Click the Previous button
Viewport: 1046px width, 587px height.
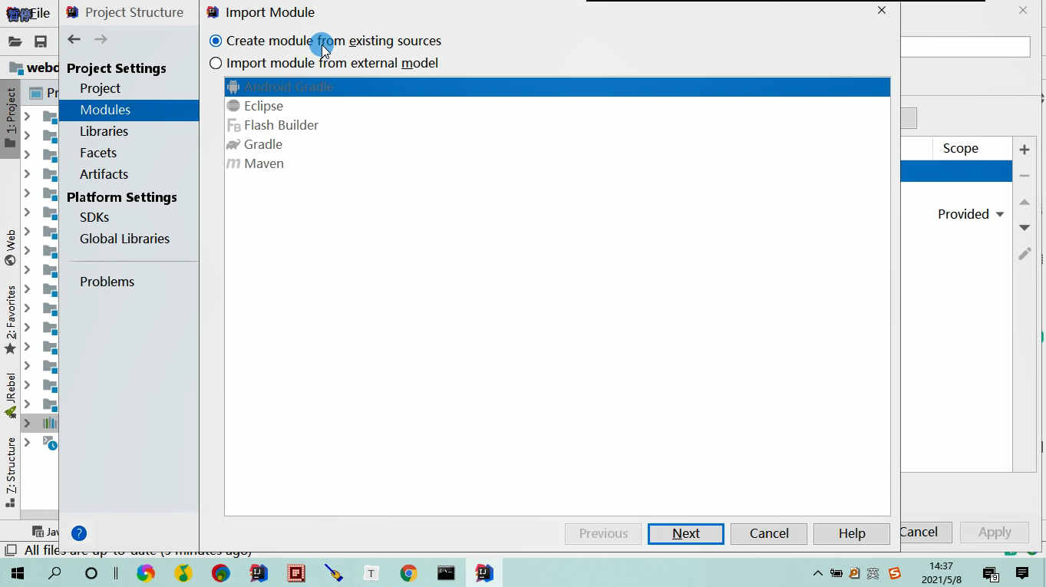tap(603, 533)
